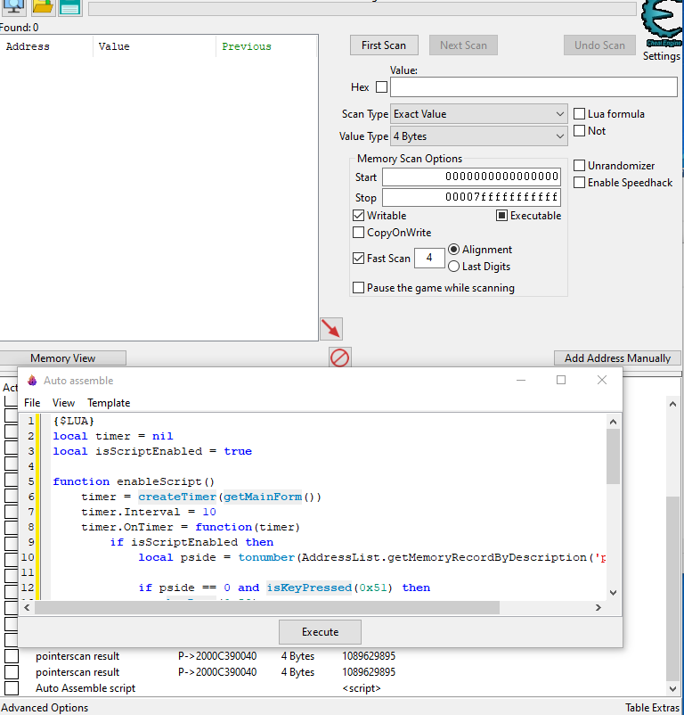Open the Scan Type dropdown
This screenshot has height=715, width=684.
tap(479, 114)
